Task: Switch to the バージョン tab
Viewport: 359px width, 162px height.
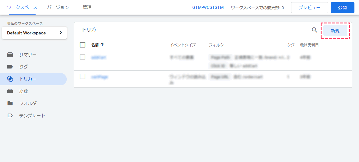Action: pyautogui.click(x=58, y=7)
